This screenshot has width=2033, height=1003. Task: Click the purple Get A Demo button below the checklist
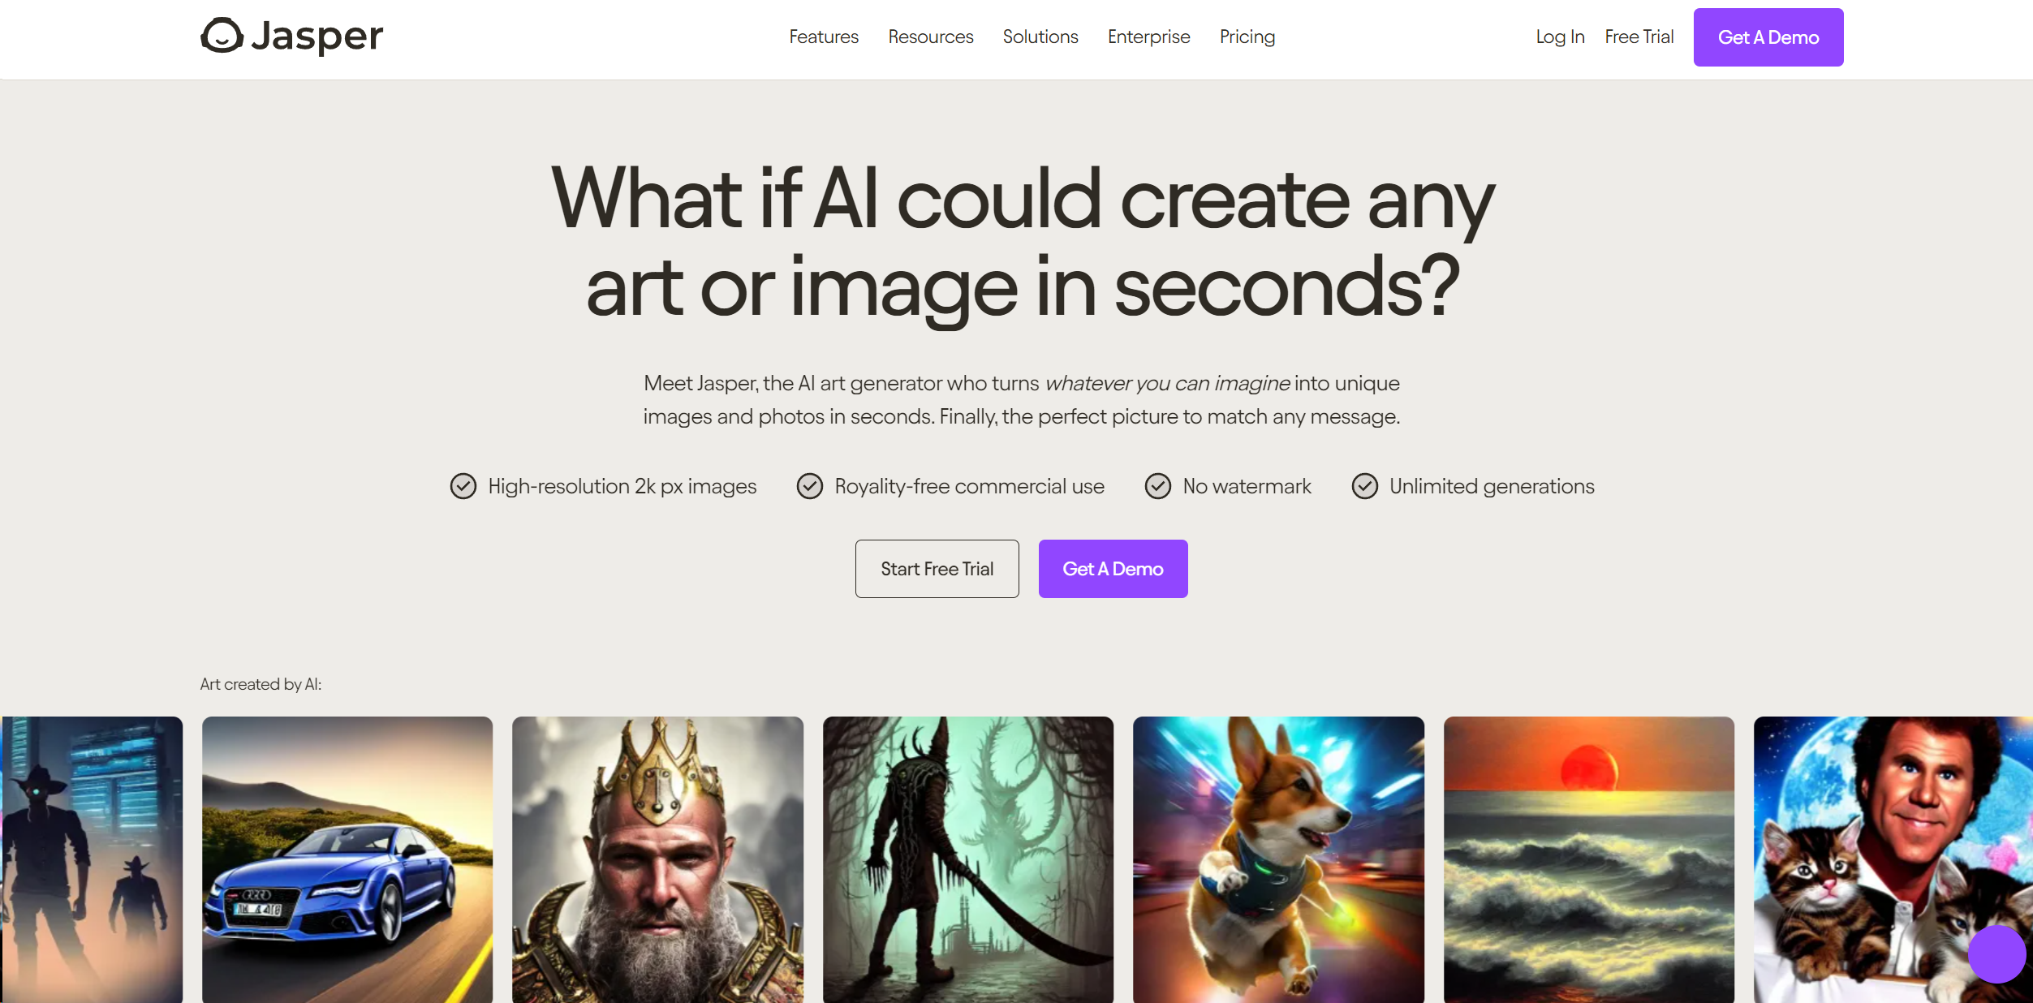coord(1113,569)
